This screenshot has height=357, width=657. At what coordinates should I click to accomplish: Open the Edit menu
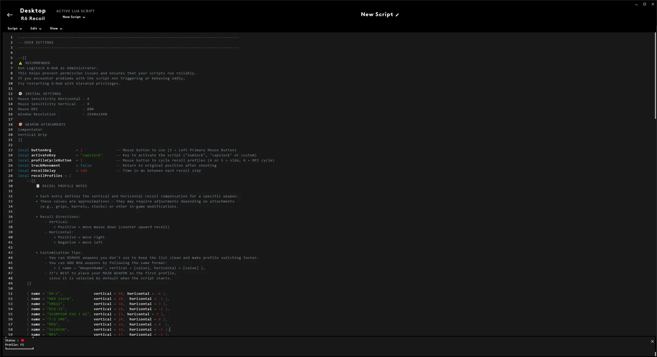coord(36,29)
